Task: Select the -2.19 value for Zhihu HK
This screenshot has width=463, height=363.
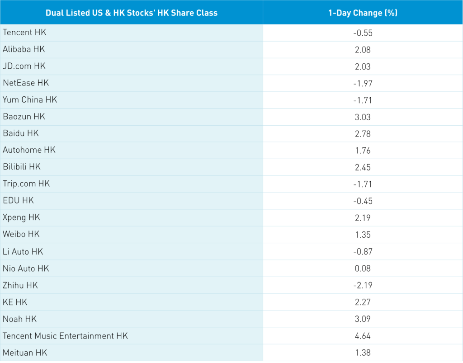Action: click(363, 285)
